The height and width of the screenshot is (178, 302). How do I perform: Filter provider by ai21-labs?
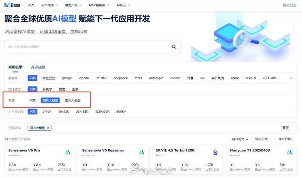click(270, 78)
